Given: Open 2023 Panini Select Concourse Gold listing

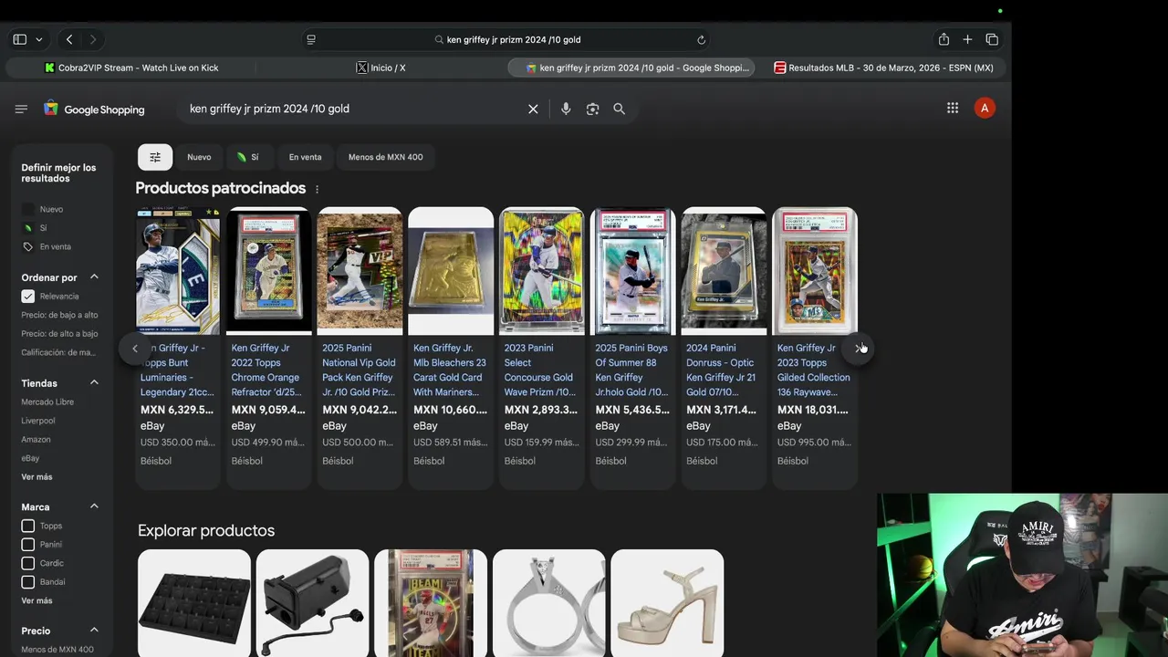Looking at the screenshot, I should point(540,370).
